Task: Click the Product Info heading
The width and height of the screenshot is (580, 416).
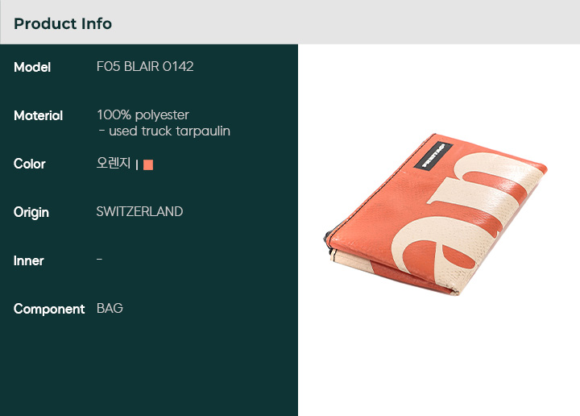Action: [63, 23]
